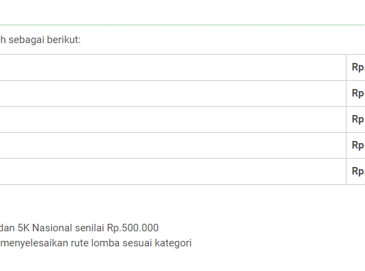Click the Rp. cell in the first table row
The height and width of the screenshot is (271, 365).
[x=355, y=68]
